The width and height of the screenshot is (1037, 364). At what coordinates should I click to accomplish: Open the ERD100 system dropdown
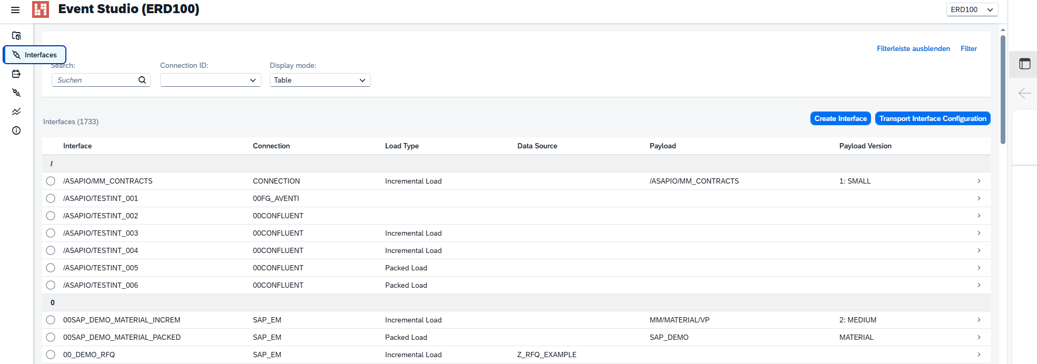pos(972,9)
